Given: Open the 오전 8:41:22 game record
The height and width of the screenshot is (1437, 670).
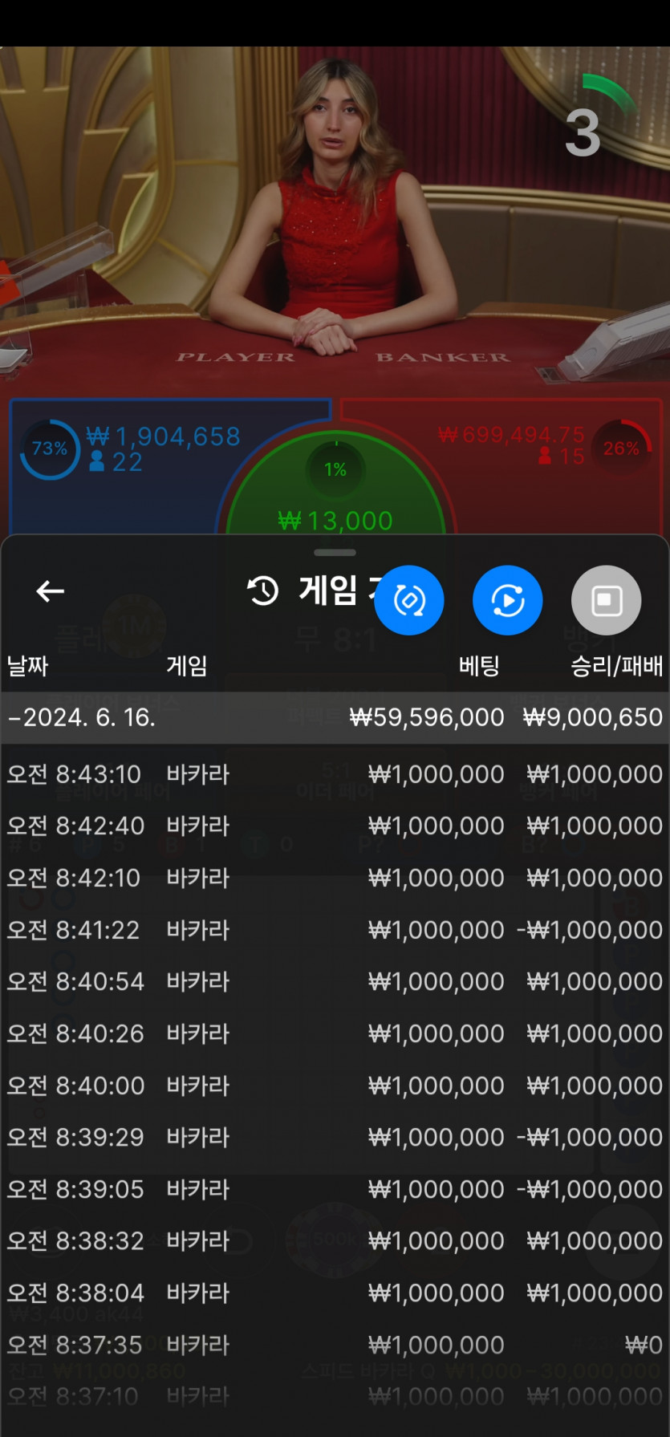Looking at the screenshot, I should tap(335, 930).
